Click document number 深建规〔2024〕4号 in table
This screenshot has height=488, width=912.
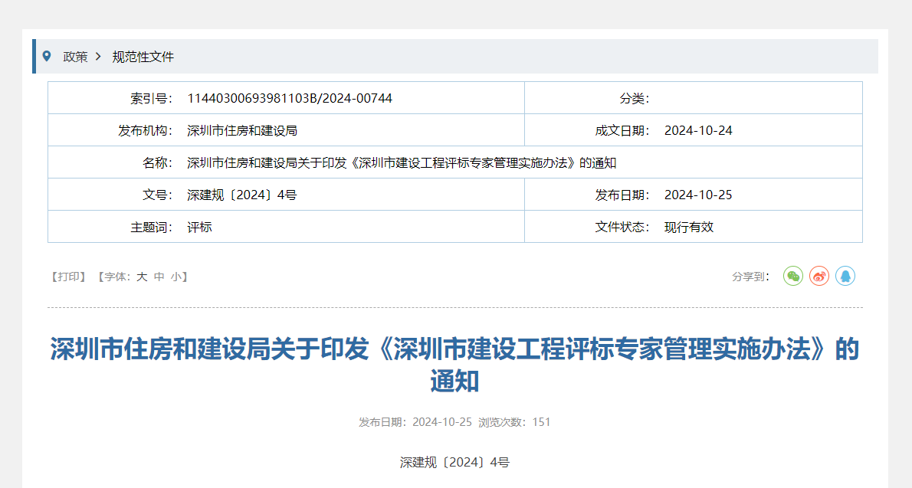(241, 194)
